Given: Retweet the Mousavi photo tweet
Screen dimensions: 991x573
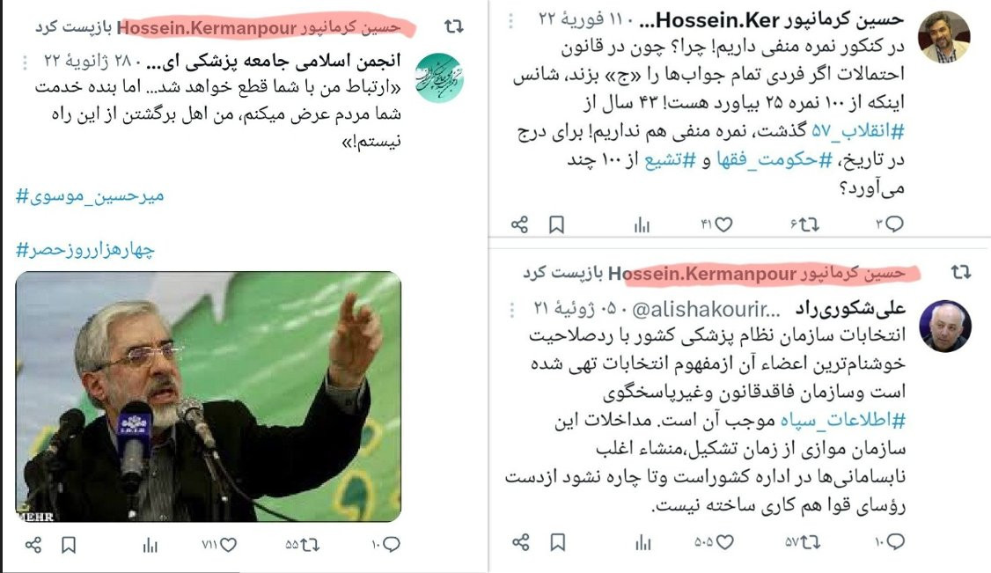Looking at the screenshot, I should (x=303, y=545).
